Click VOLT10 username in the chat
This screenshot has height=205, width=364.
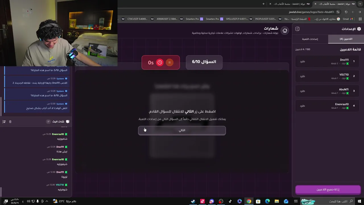pyautogui.click(x=60, y=185)
